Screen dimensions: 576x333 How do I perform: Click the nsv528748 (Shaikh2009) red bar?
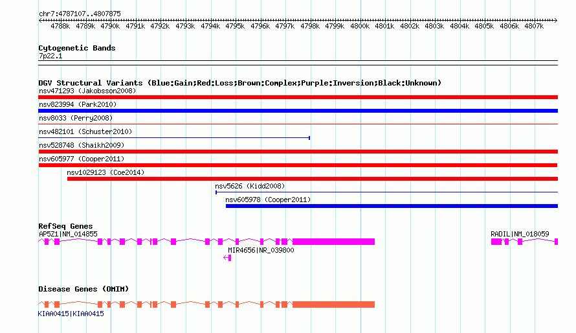tap(298, 152)
